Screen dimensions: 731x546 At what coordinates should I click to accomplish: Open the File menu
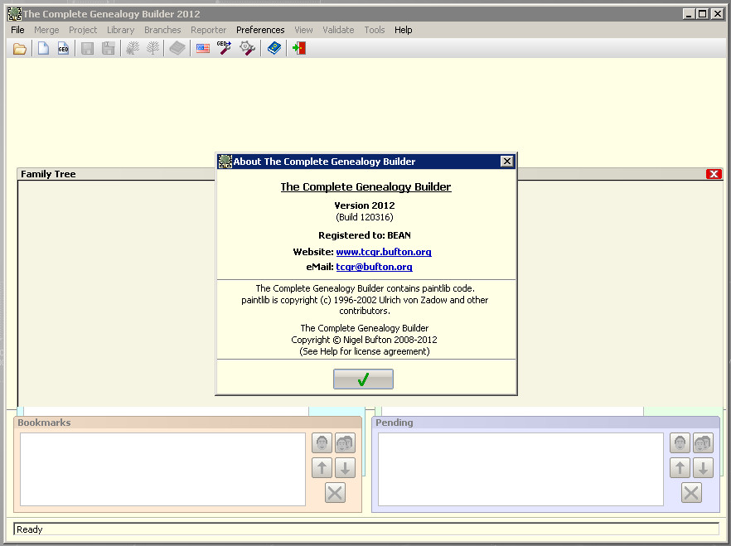click(x=17, y=30)
